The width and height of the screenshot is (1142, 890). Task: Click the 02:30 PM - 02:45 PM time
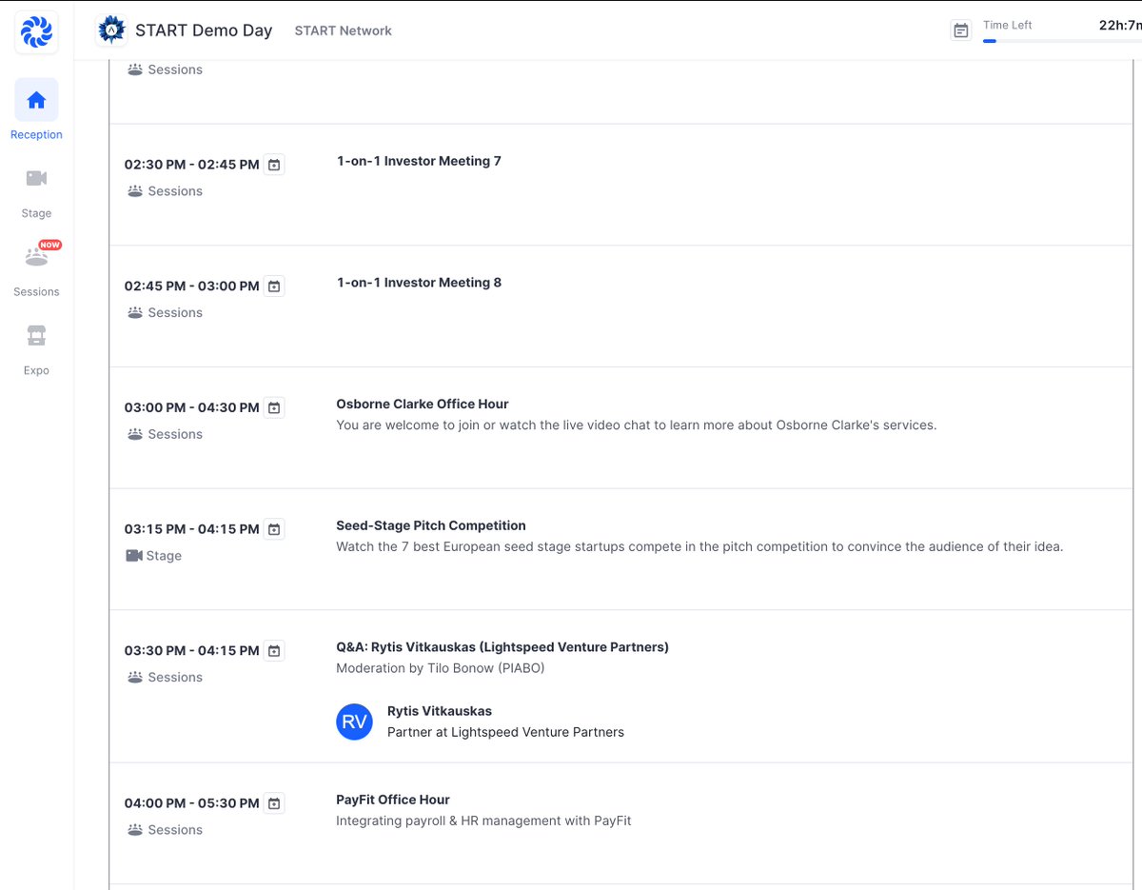(192, 165)
